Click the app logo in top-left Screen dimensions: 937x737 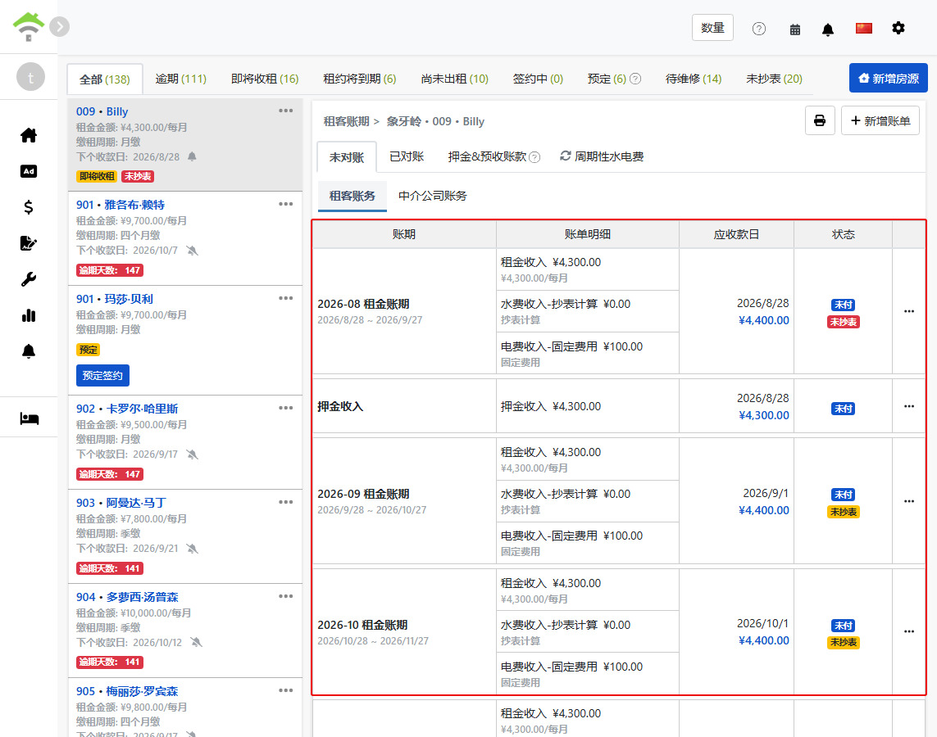tap(28, 26)
